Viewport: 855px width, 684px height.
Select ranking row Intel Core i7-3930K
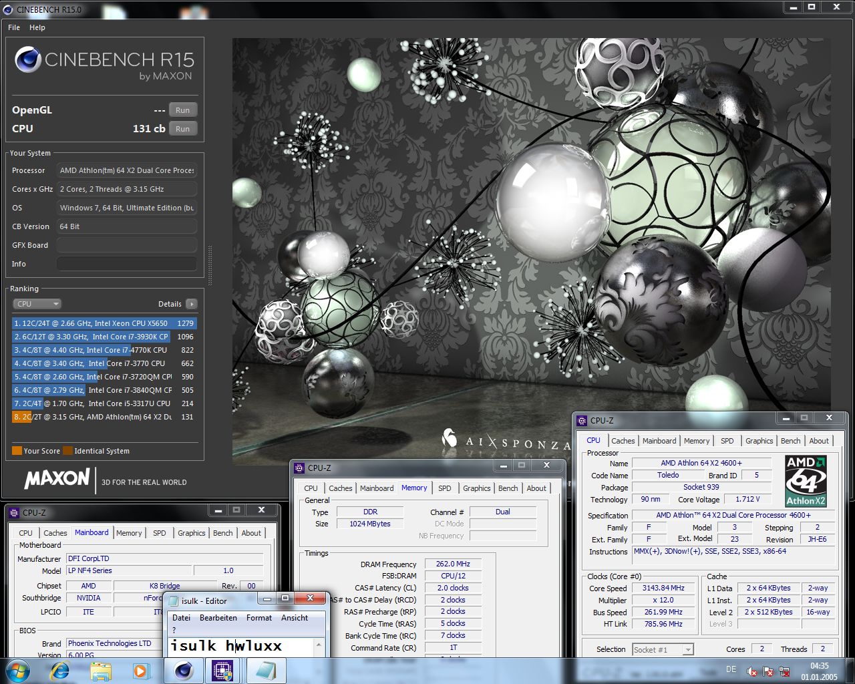click(104, 337)
